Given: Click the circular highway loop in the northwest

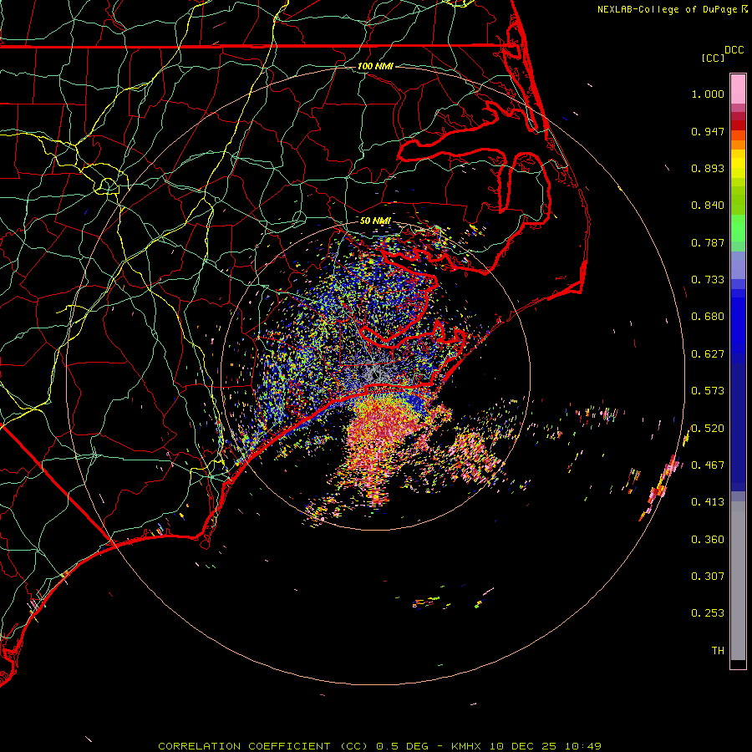Looking at the screenshot, I should coord(108,185).
